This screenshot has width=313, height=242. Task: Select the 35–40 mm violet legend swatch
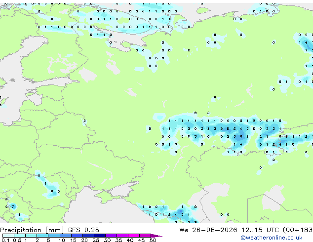122,236
